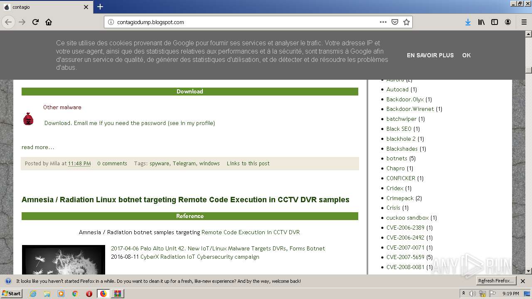Open Autocad label in sidebar
This screenshot has width=532, height=299.
tap(397, 89)
